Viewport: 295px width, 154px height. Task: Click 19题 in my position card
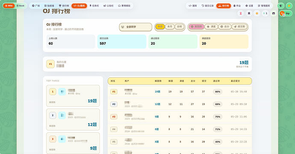244,63
